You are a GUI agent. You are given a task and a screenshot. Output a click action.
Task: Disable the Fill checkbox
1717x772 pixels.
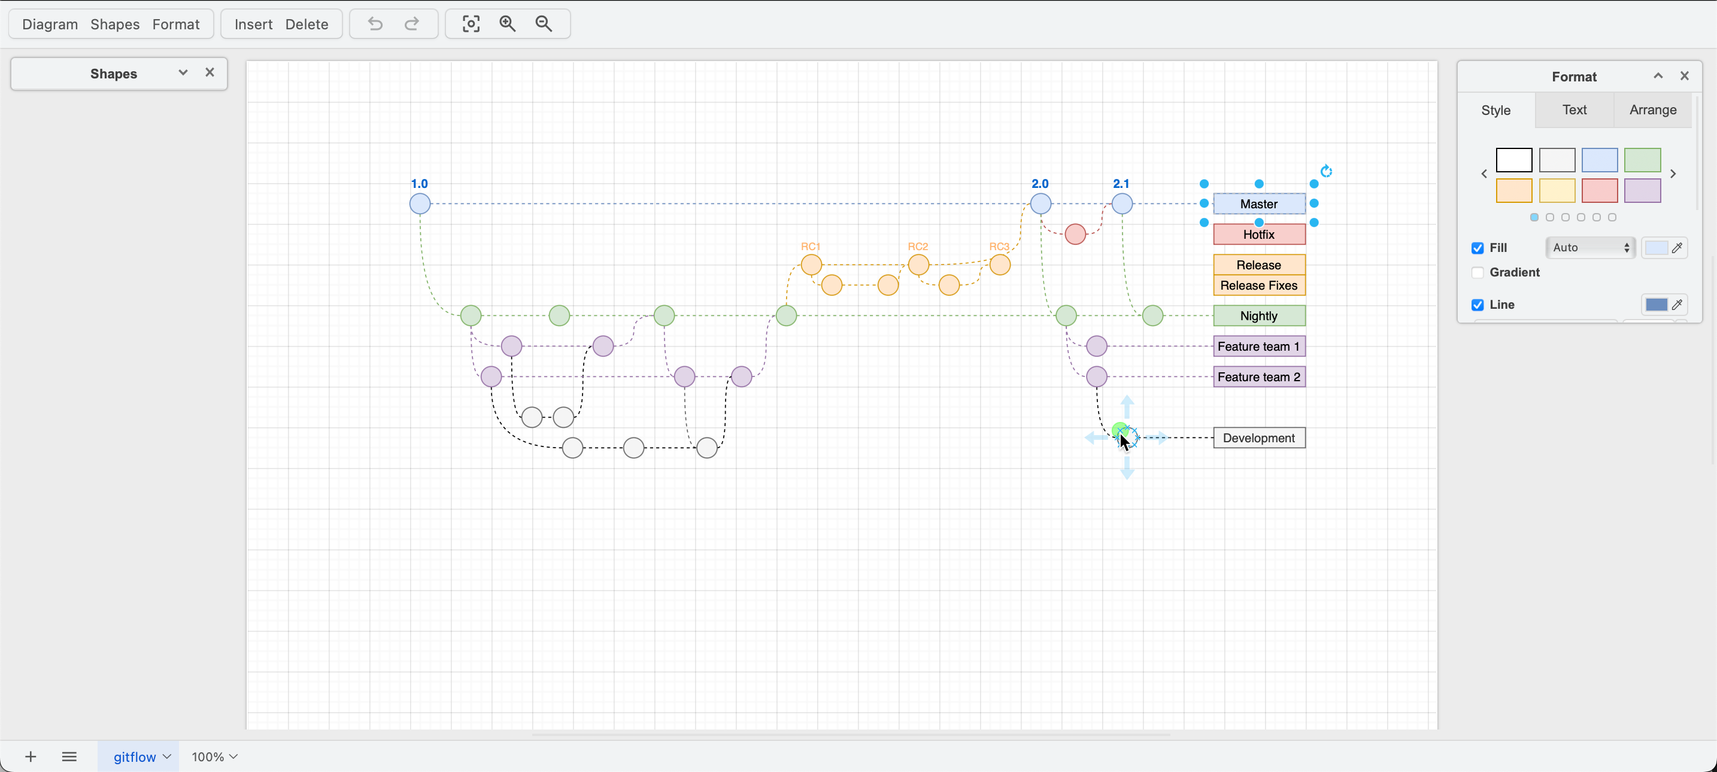tap(1478, 248)
